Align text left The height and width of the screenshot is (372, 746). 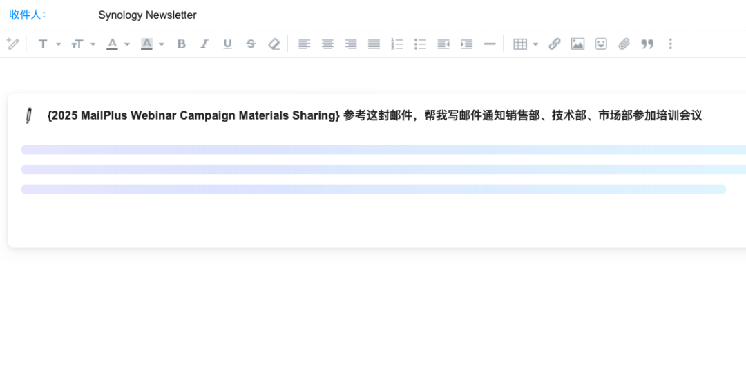(x=304, y=44)
